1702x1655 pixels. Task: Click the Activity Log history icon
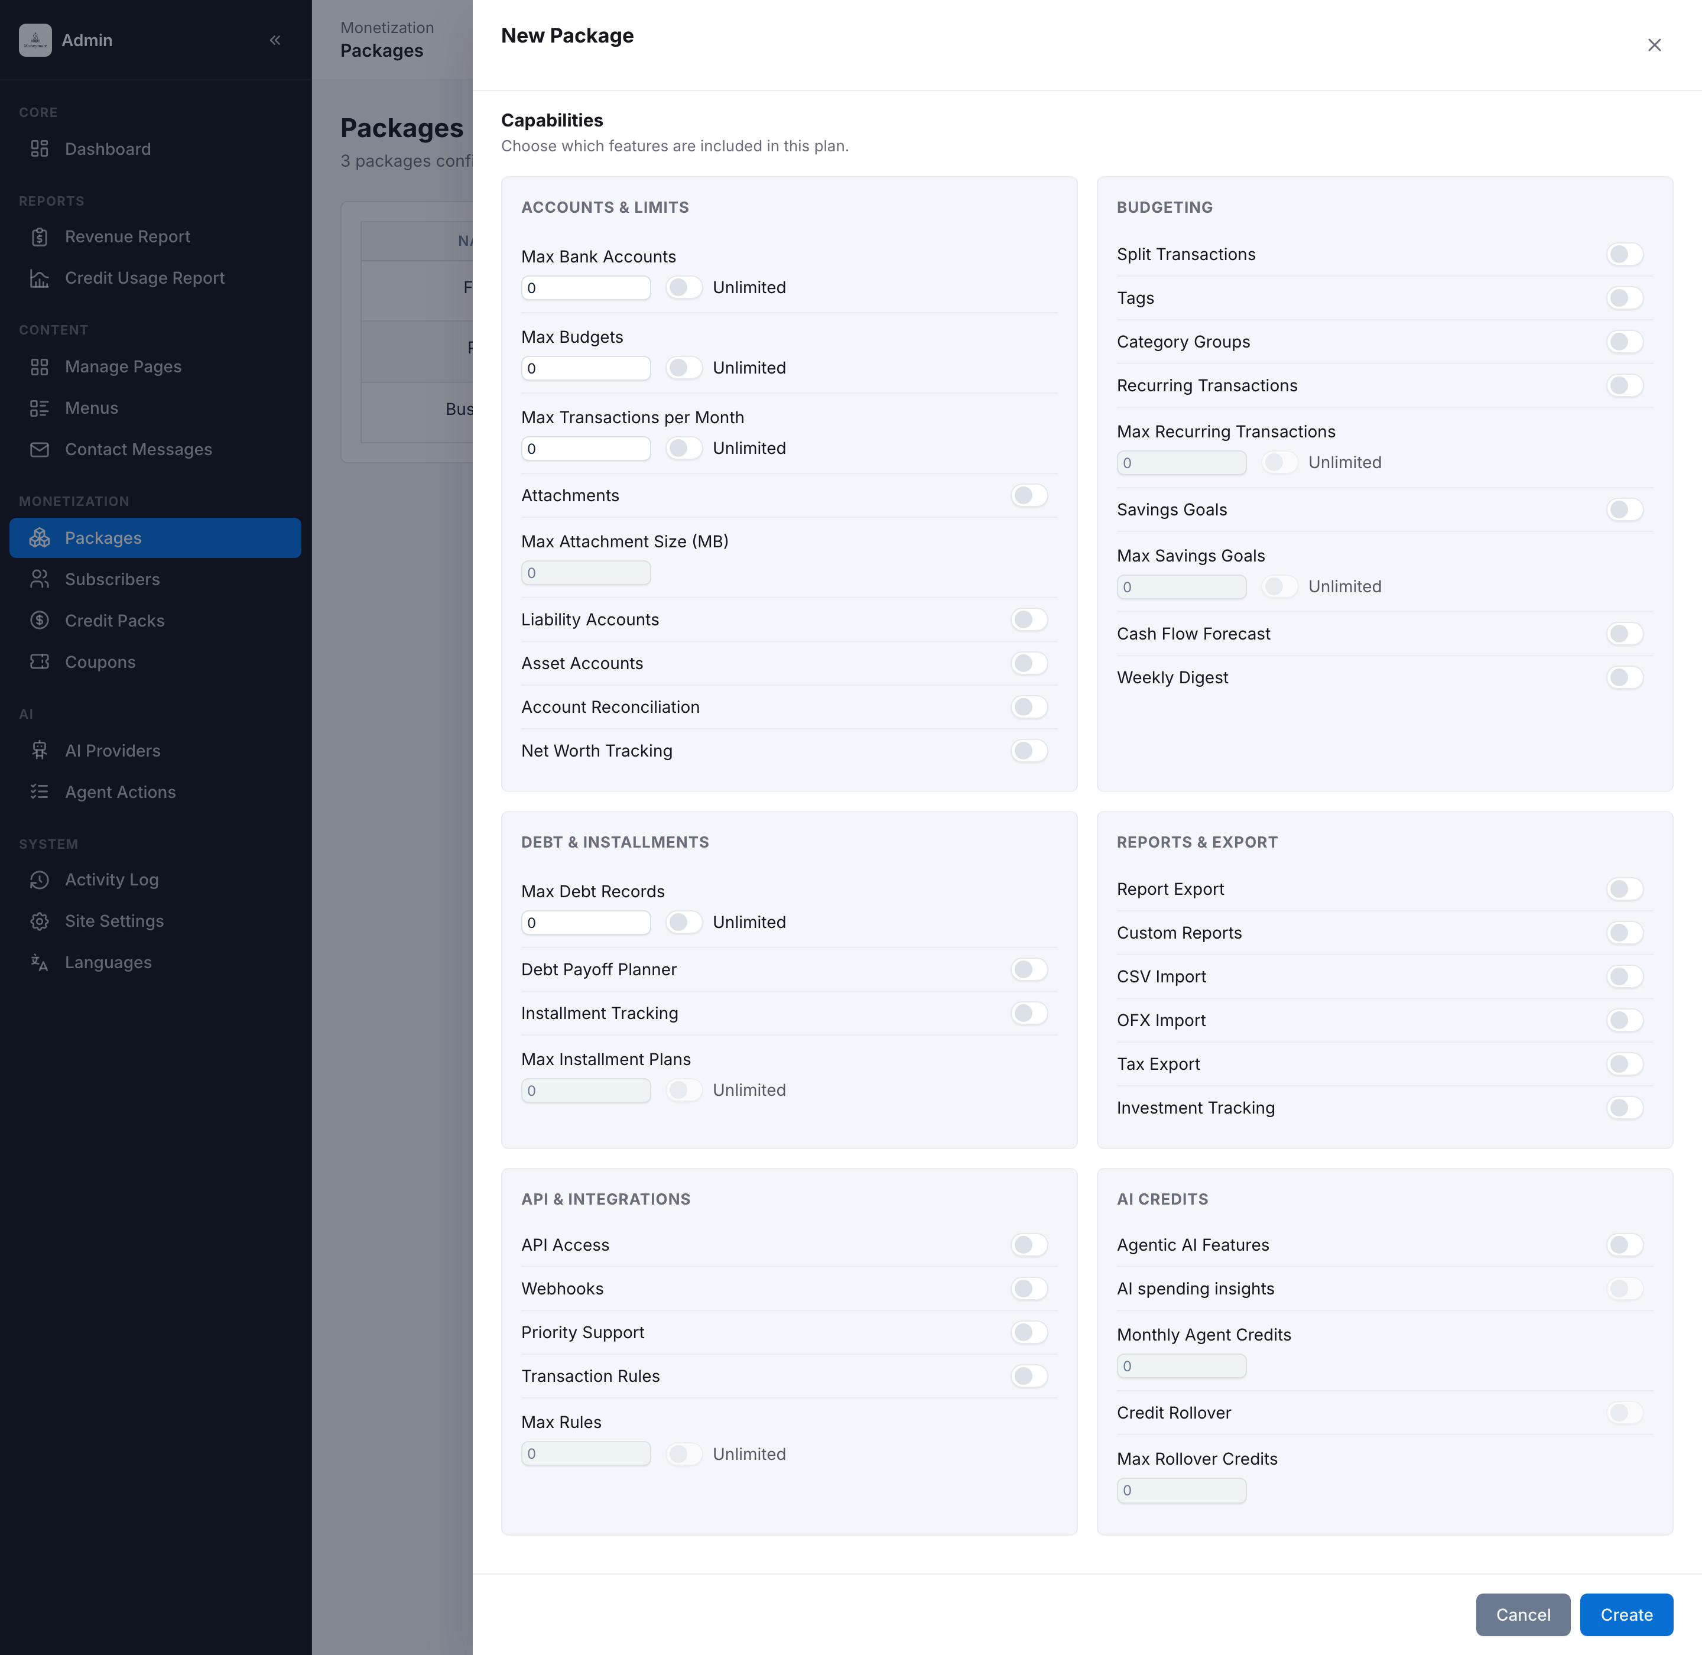coord(39,880)
